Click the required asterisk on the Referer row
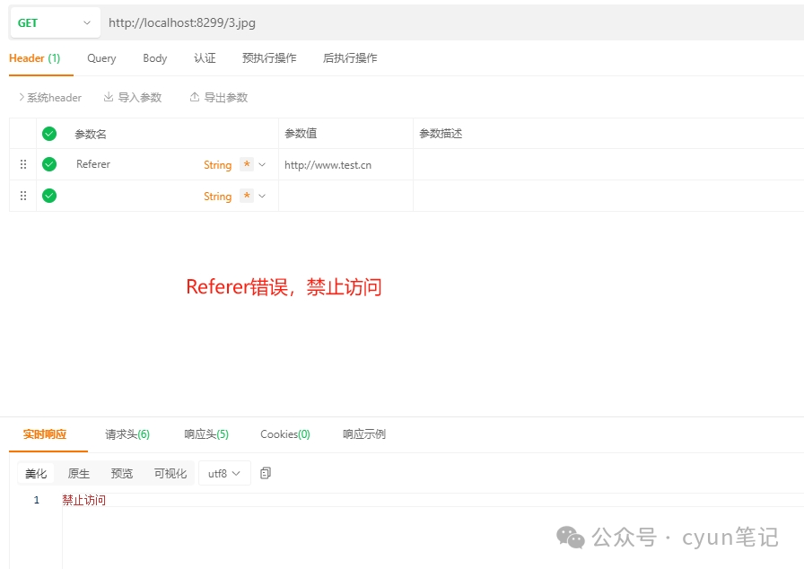The image size is (804, 569). click(x=247, y=164)
